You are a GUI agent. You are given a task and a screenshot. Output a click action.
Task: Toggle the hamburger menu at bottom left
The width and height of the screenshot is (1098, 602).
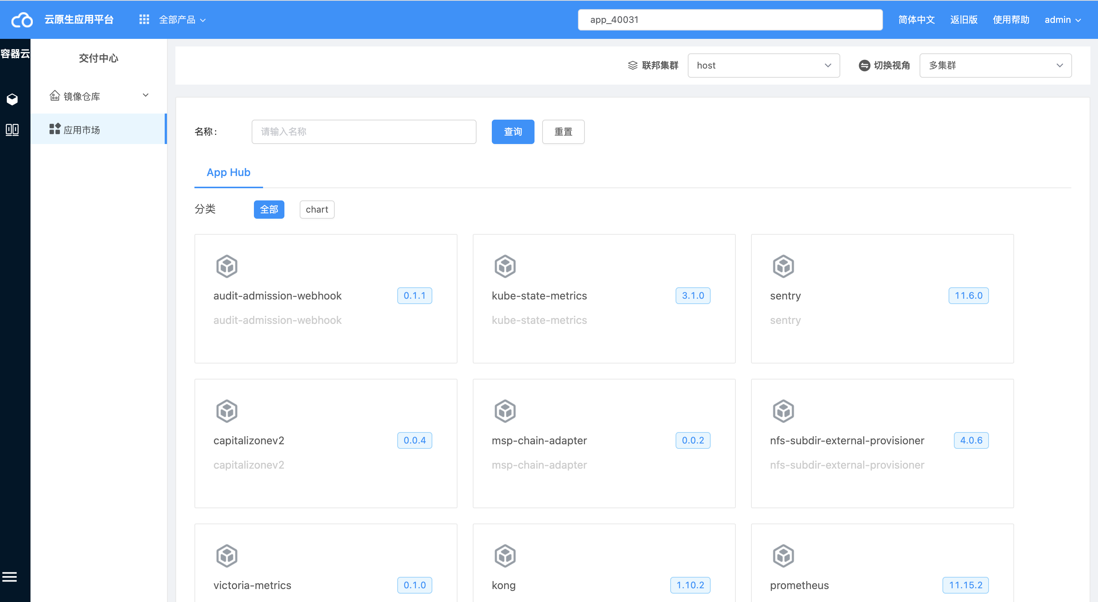(10, 576)
